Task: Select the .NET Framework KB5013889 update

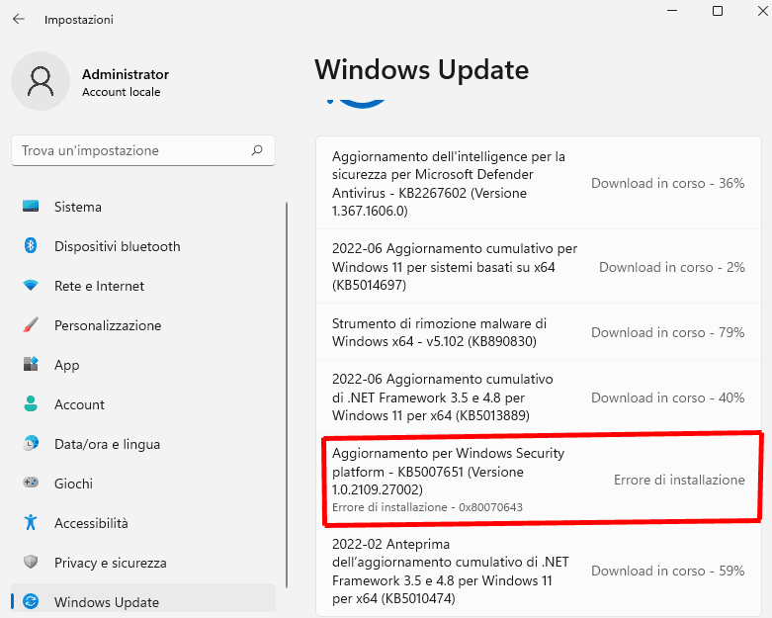Action: pos(539,397)
